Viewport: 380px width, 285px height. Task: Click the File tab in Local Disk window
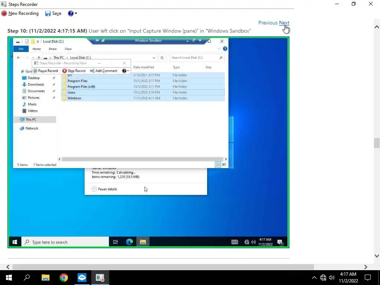[21, 49]
